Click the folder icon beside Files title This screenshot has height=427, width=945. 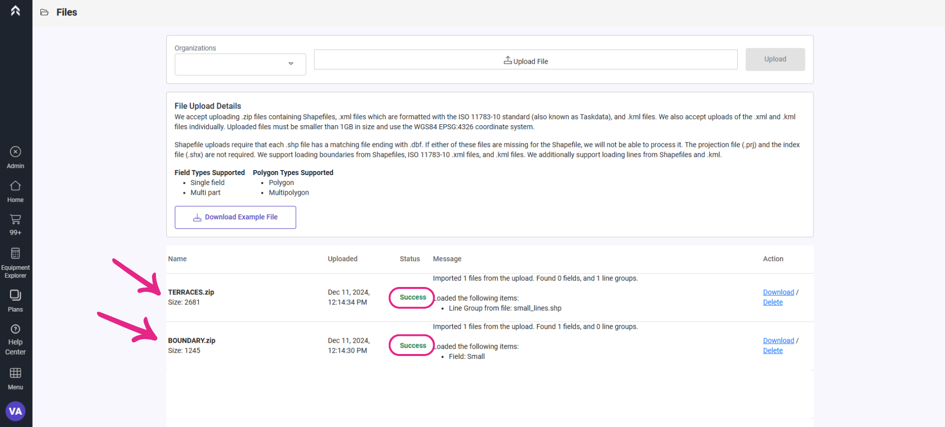pos(44,12)
